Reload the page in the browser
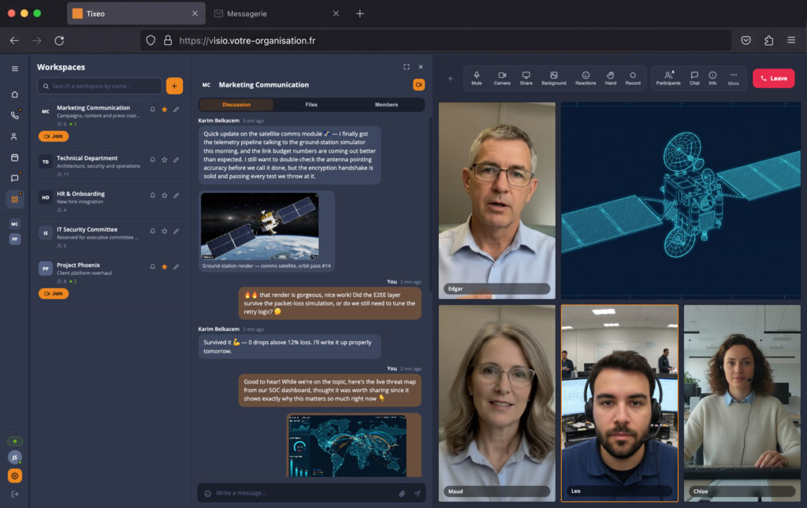 59,41
